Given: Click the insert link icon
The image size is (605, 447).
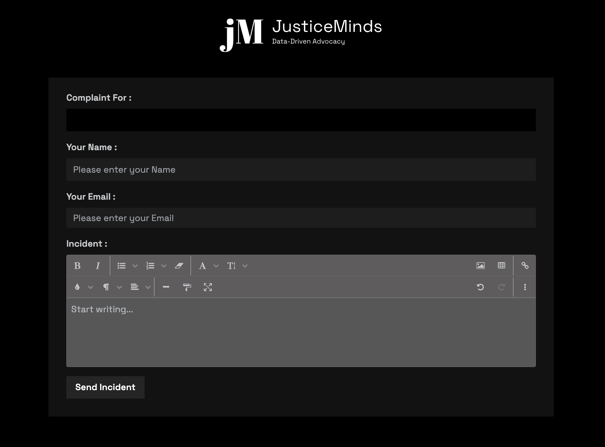Looking at the screenshot, I should (525, 266).
